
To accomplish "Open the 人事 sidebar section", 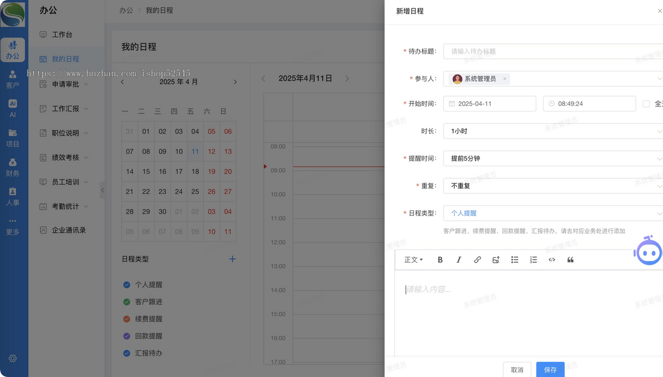I will point(13,197).
